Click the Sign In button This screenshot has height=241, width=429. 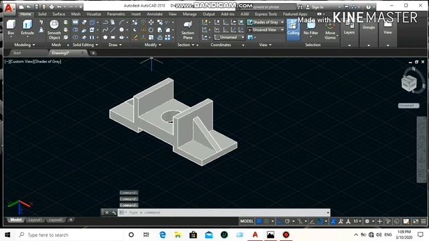[314, 7]
